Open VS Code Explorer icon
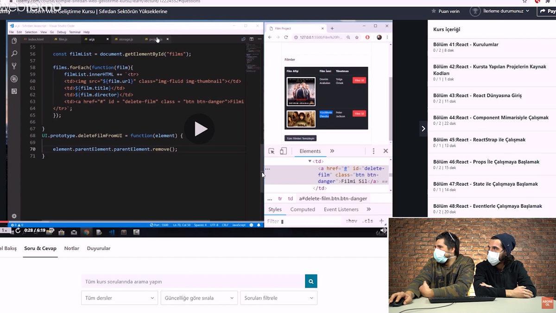 14,41
